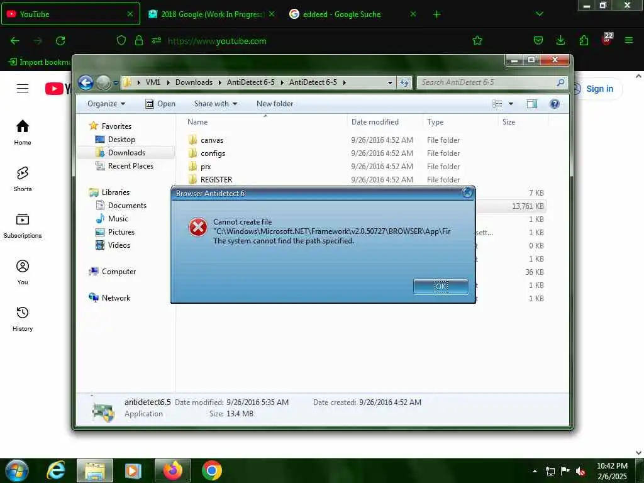Screen dimensions: 644x483
Task: Select Computer in navigation pane
Action: coord(112,272)
